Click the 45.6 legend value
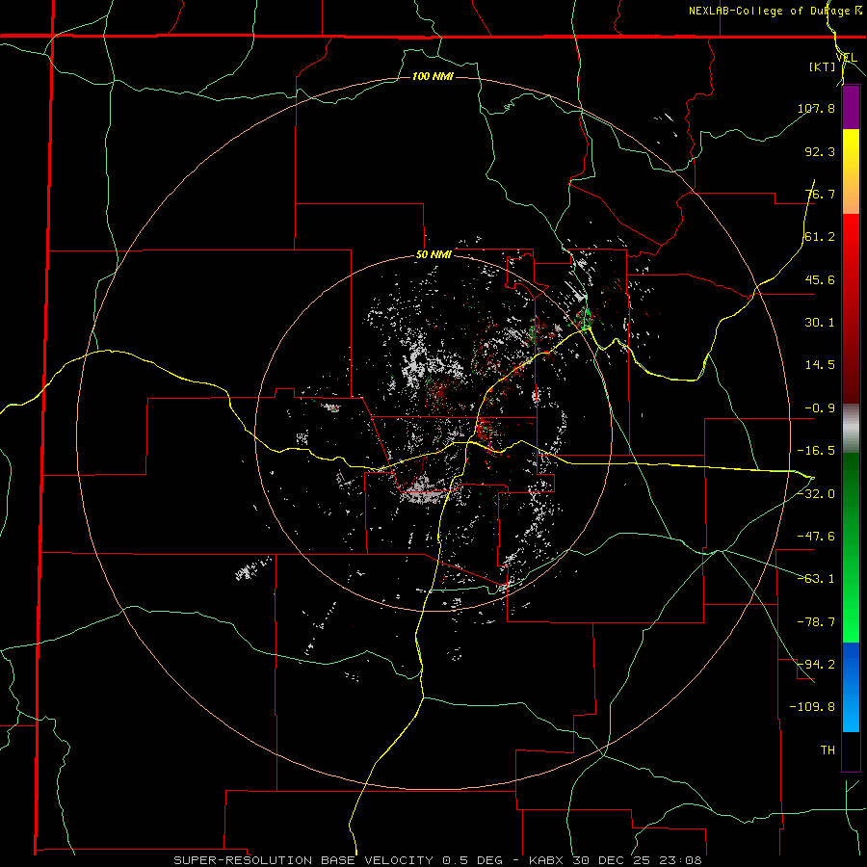This screenshot has width=867, height=867. click(820, 279)
